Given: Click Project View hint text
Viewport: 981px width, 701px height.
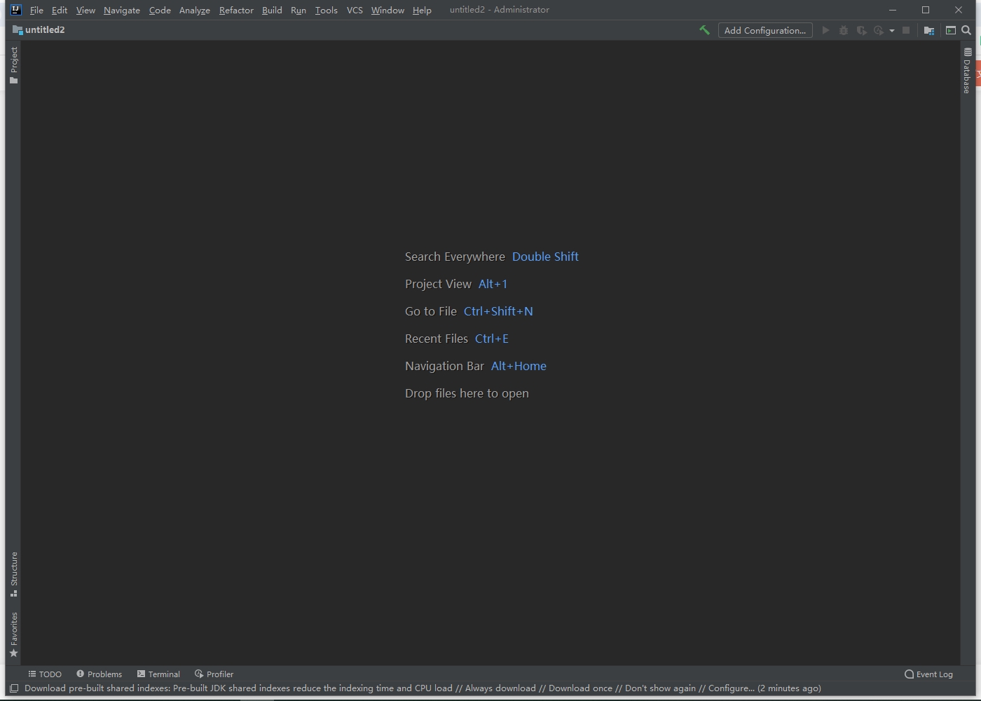Looking at the screenshot, I should (438, 284).
